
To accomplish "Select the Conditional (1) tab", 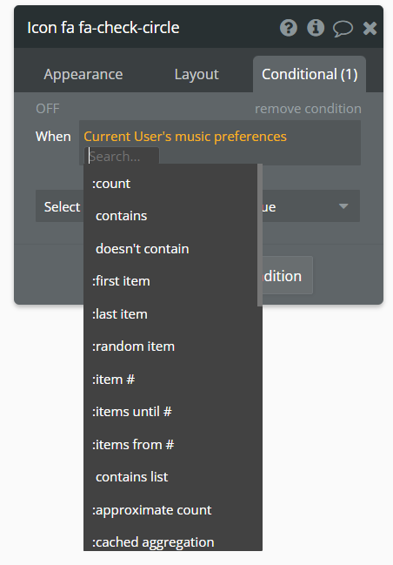I will [x=310, y=74].
